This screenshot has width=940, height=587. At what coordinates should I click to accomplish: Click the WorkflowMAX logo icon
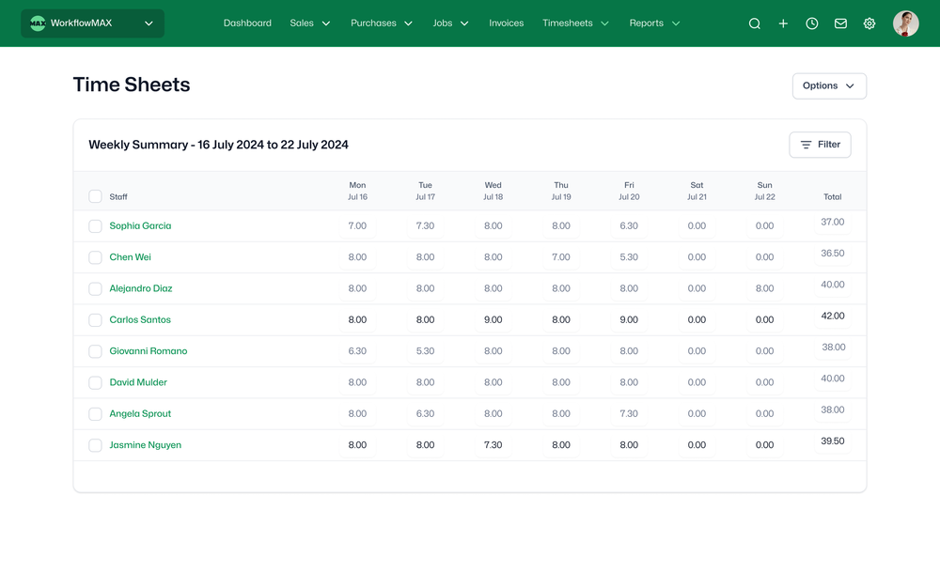click(38, 23)
